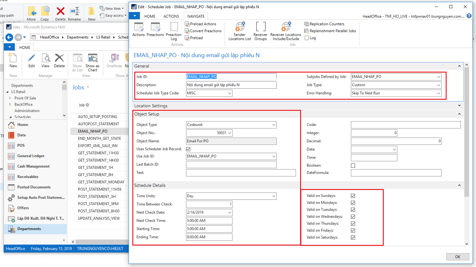Open the Log ribbon item
The width and height of the screenshot is (476, 267).
point(310,38)
